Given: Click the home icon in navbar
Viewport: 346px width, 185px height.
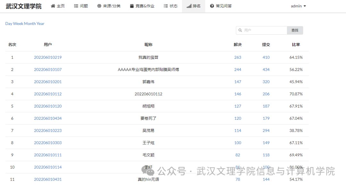Looking at the screenshot, I should (x=53, y=6).
